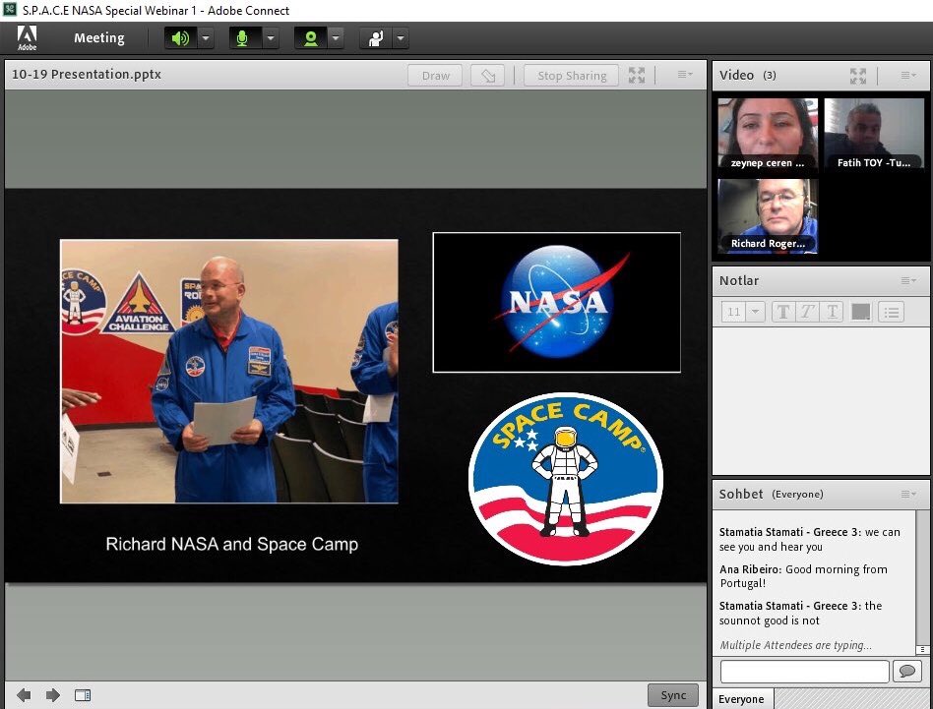Click the 'Richard NASA and Space Camp' caption

tap(232, 544)
